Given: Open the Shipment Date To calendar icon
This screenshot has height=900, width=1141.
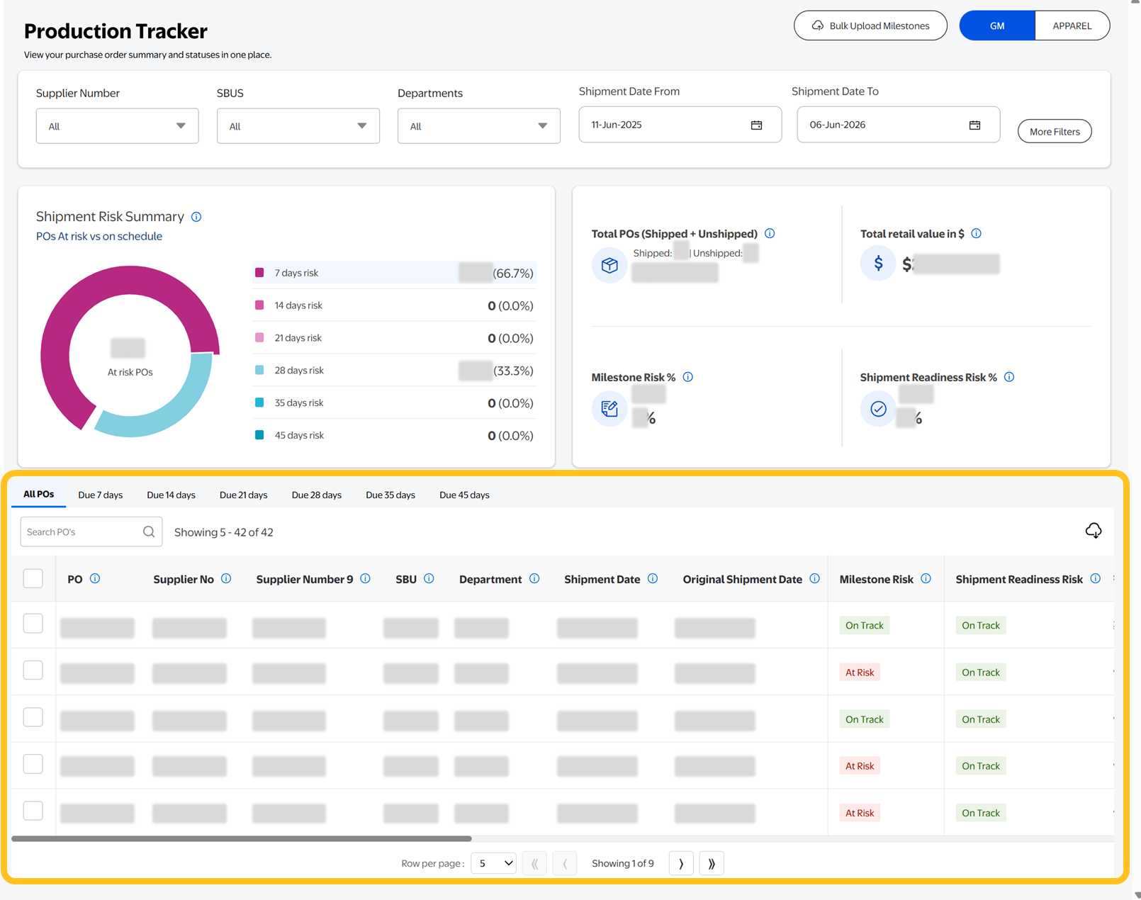Looking at the screenshot, I should [x=974, y=125].
